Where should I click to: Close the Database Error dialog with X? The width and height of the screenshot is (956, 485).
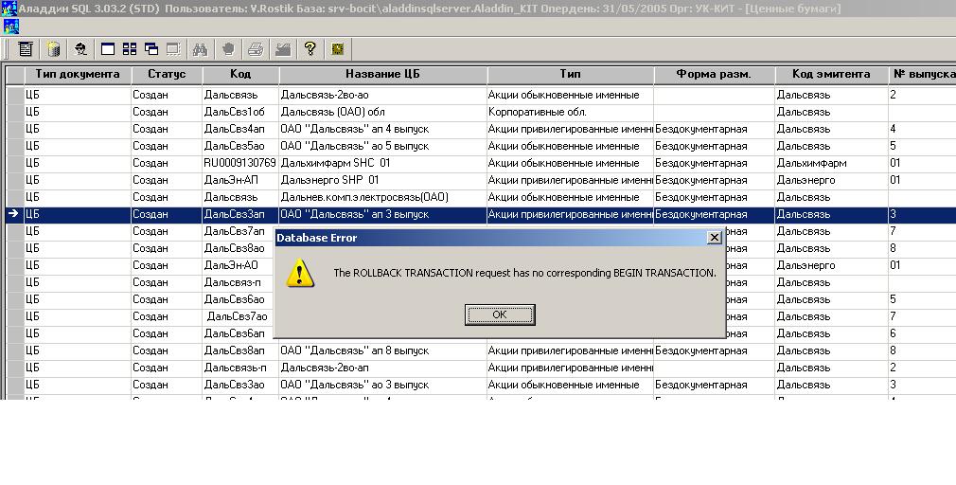[x=714, y=238]
